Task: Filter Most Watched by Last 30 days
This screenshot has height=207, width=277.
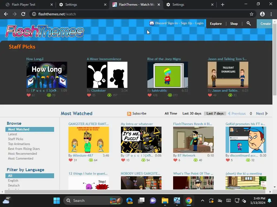Action: [x=192, y=113]
